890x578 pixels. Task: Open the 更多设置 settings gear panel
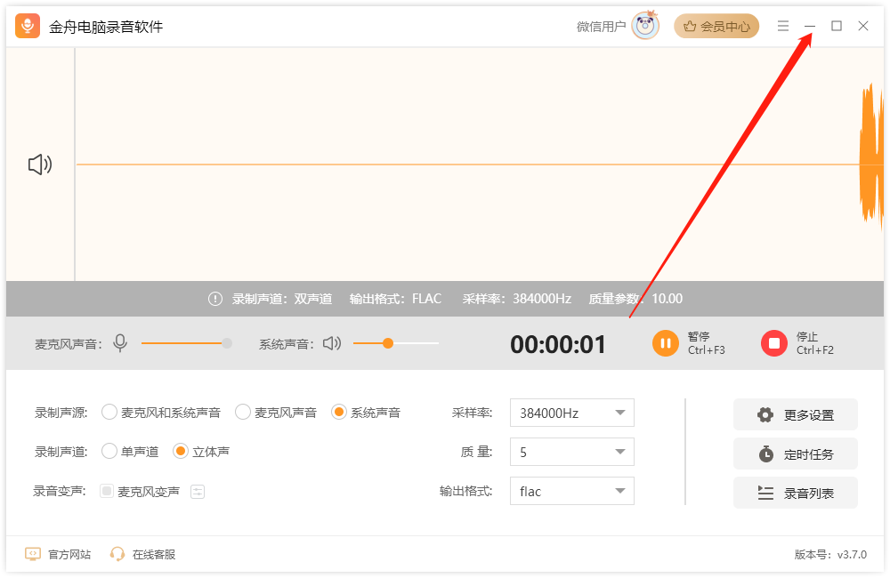coord(795,414)
